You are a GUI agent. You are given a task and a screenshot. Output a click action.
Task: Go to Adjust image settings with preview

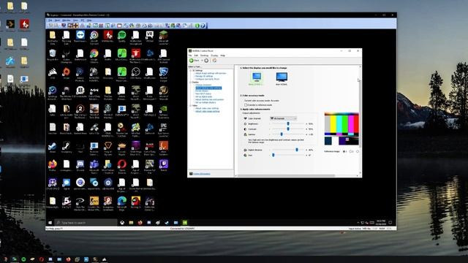[211, 73]
